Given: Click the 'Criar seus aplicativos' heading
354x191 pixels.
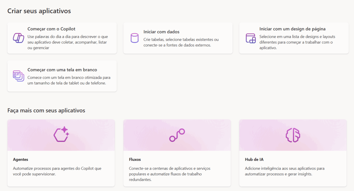Looking at the screenshot, I should click(x=39, y=11).
